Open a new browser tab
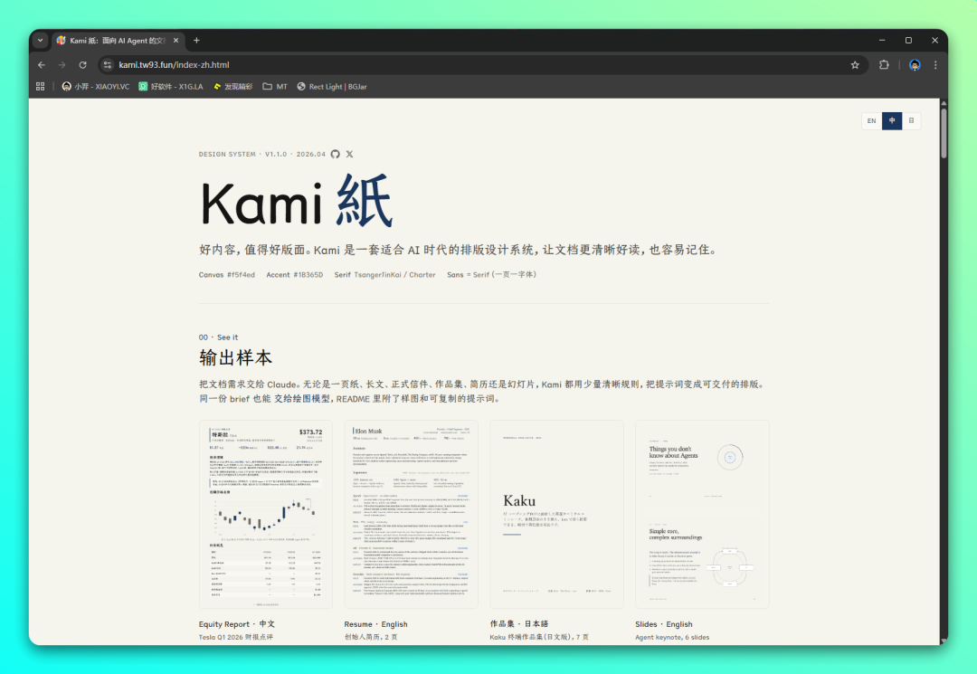This screenshot has width=977, height=674. 196,41
